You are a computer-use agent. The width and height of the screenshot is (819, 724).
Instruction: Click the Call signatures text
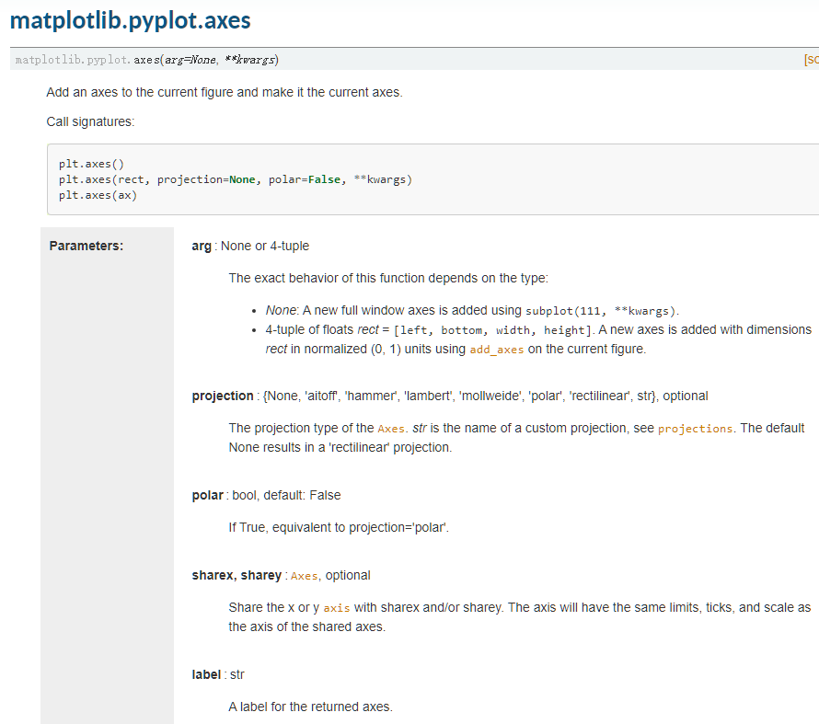[90, 121]
